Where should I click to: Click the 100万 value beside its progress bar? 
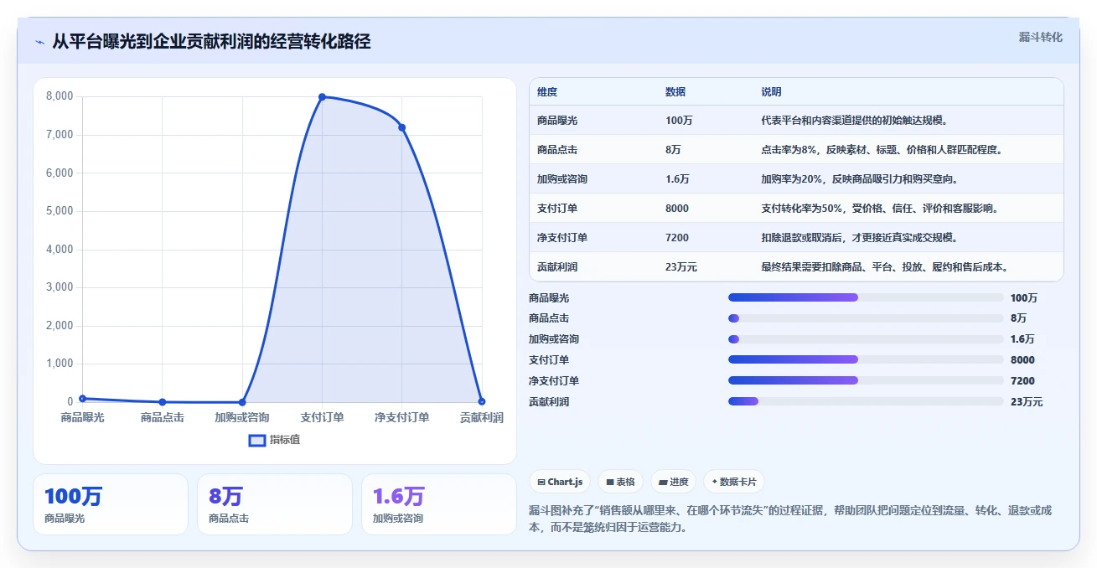click(1024, 298)
